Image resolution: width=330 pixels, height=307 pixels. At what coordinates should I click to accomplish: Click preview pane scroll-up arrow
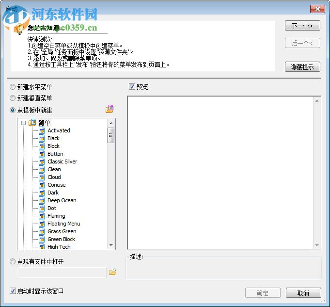[317, 101]
